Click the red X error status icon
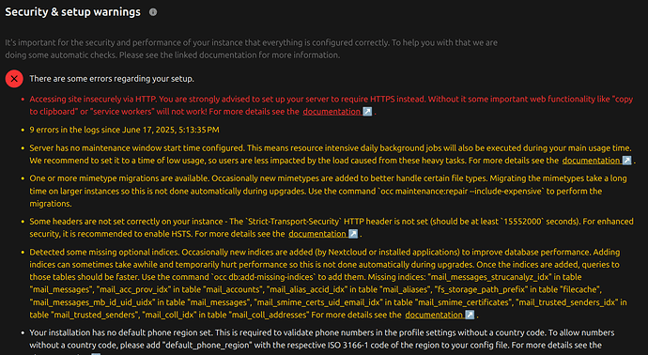The width and height of the screenshot is (648, 355). pos(14,79)
